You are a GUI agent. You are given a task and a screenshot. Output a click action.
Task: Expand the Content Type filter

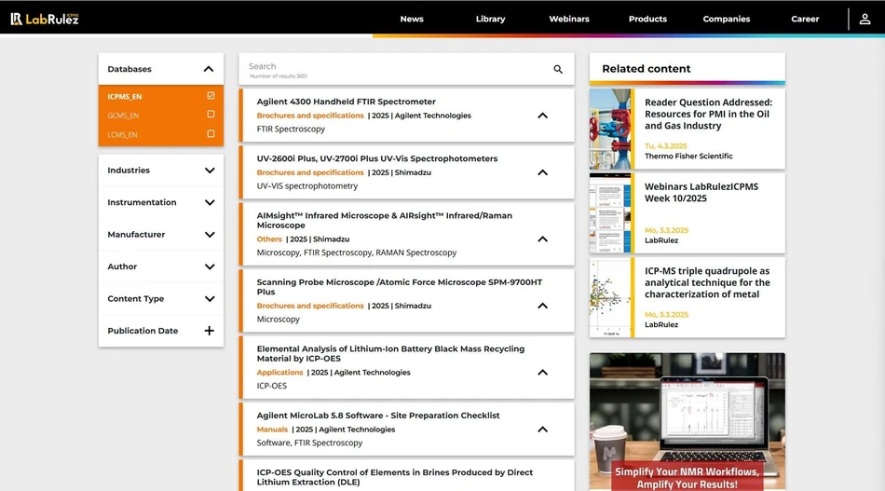pos(210,299)
